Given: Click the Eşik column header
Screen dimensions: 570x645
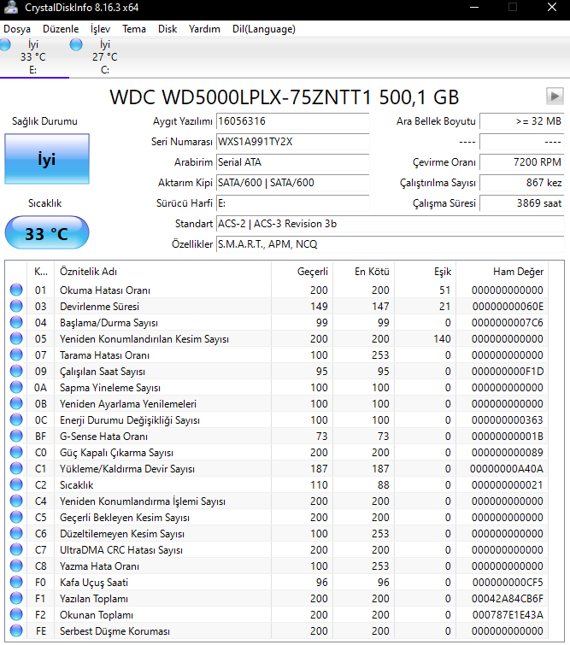Looking at the screenshot, I should point(425,272).
